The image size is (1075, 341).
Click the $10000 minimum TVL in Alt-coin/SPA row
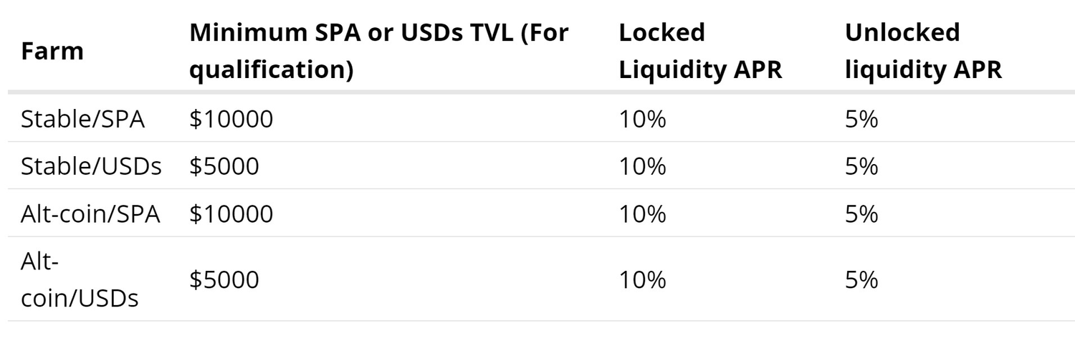(231, 214)
